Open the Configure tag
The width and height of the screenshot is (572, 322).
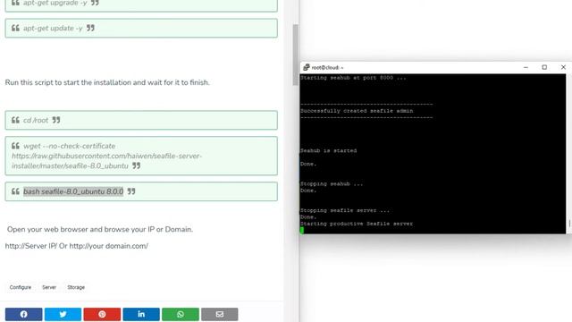pos(21,287)
